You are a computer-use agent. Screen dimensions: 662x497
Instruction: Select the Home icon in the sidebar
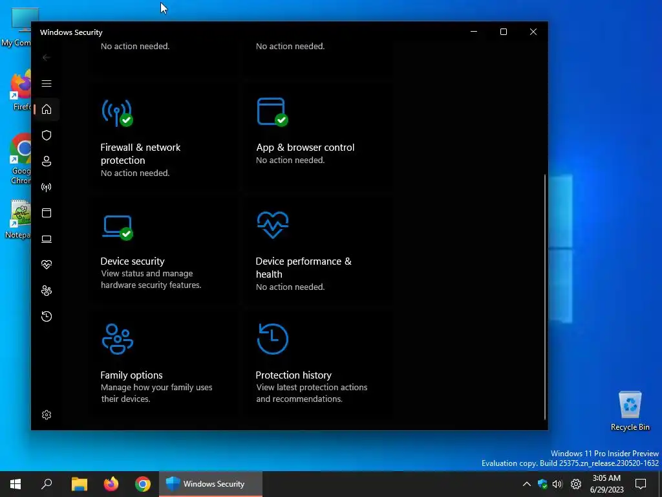47,109
